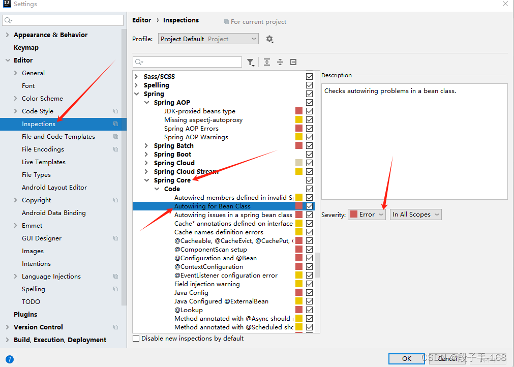Screen dimensions: 514x367
Task: Open the TODO settings page
Action: click(31, 302)
